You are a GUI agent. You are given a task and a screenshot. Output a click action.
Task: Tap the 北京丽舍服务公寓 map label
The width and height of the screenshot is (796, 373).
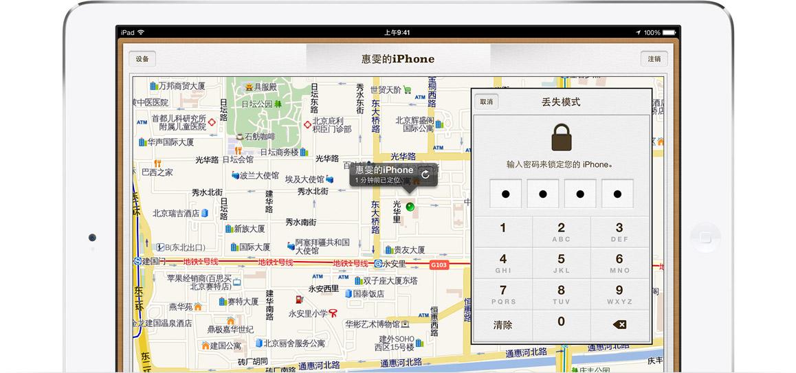[294, 343]
